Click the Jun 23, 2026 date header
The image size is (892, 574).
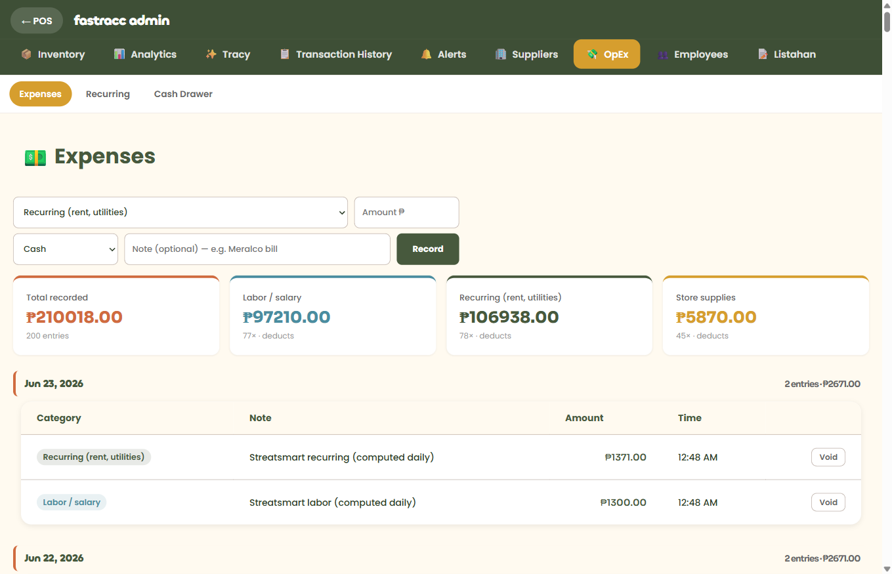tap(54, 384)
